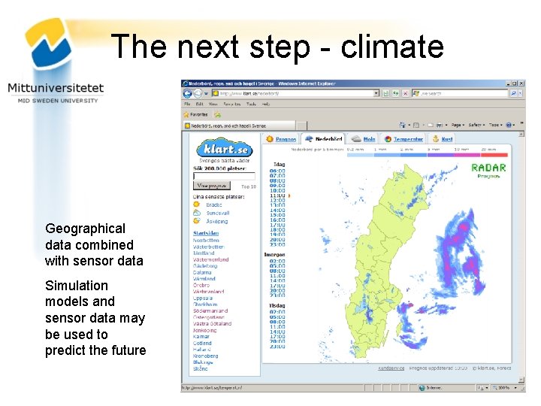The image size is (541, 406).
Task: Open the Sundsvall recent place link
Action: (218, 213)
